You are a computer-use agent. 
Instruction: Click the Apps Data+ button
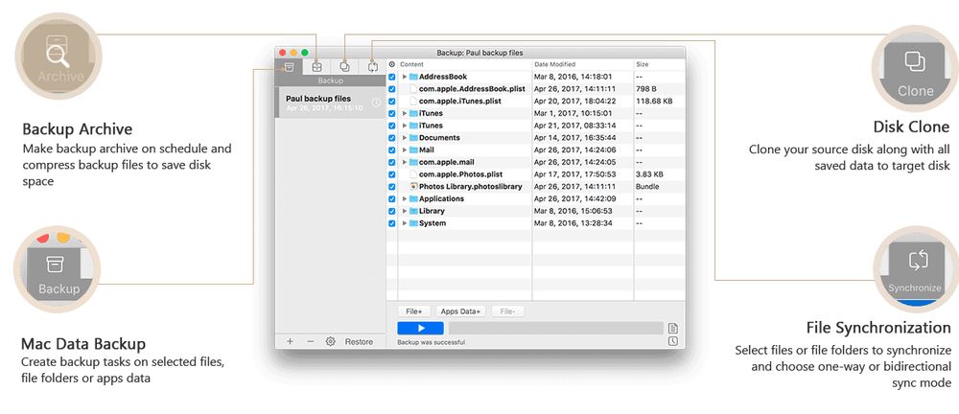(x=460, y=311)
